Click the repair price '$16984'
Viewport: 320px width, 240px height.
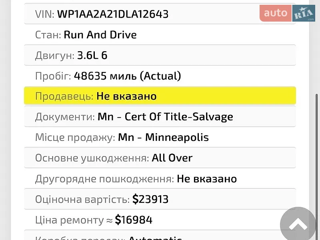pos(134,220)
